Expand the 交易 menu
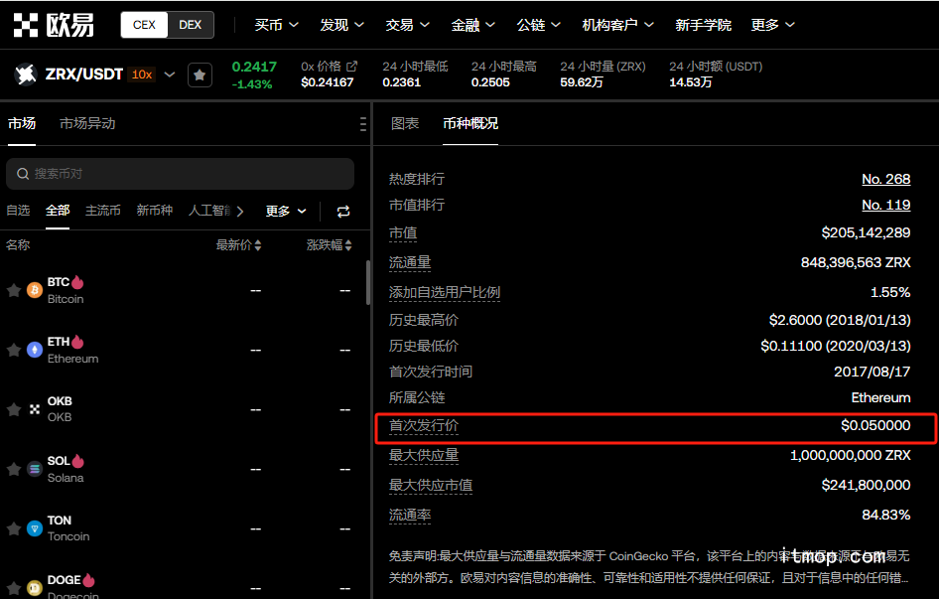The image size is (939, 599). coord(407,25)
